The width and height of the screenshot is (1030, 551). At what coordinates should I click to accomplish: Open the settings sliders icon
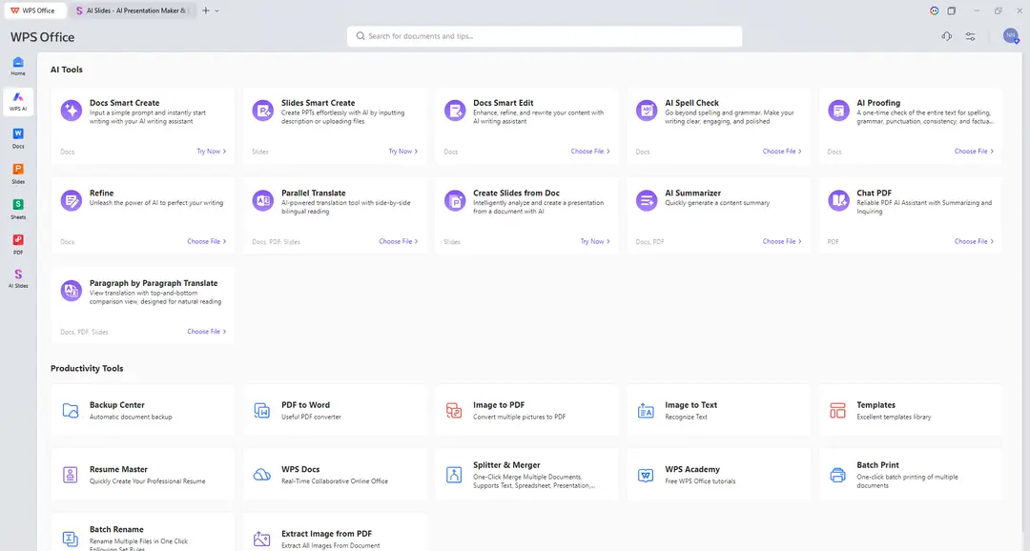pyautogui.click(x=970, y=37)
